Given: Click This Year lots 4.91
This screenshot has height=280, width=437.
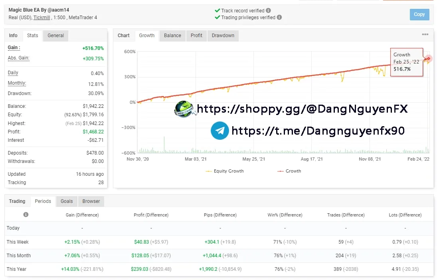Looking at the screenshot, I should pyautogui.click(x=396, y=269).
